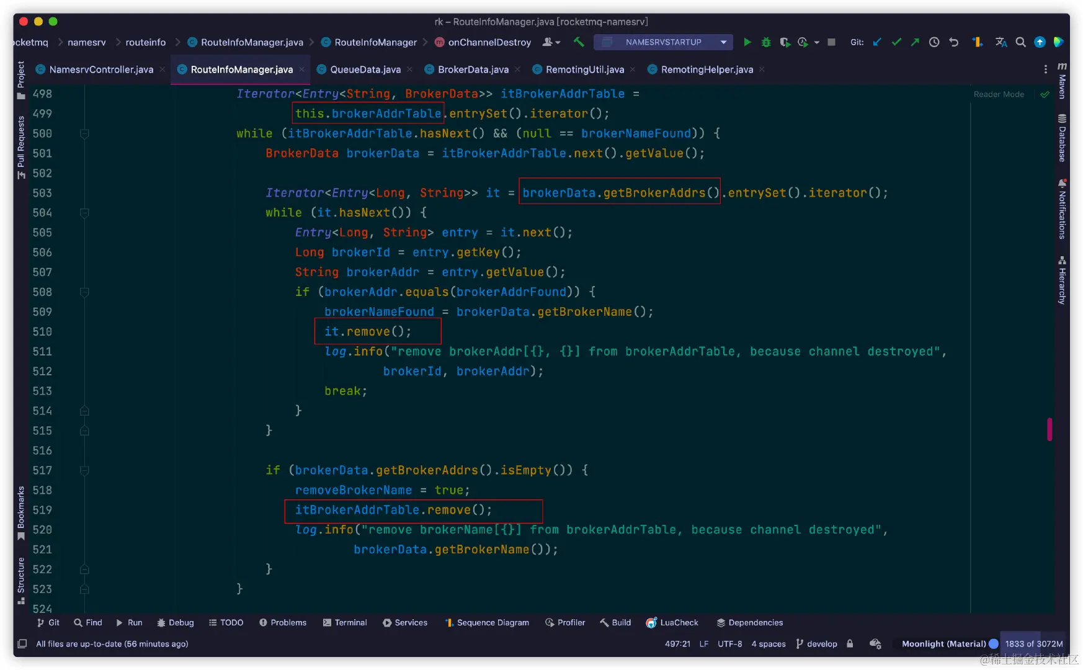The height and width of the screenshot is (670, 1083).
Task: Open the Services tool window
Action: [405, 623]
